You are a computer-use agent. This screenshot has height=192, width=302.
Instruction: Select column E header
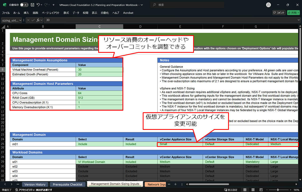[x=180, y=27]
